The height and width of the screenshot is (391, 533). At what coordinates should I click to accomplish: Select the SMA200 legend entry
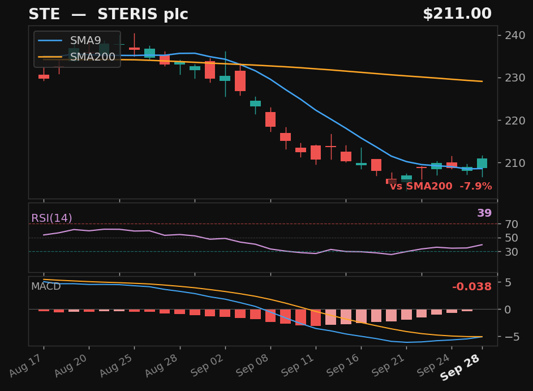point(76,57)
